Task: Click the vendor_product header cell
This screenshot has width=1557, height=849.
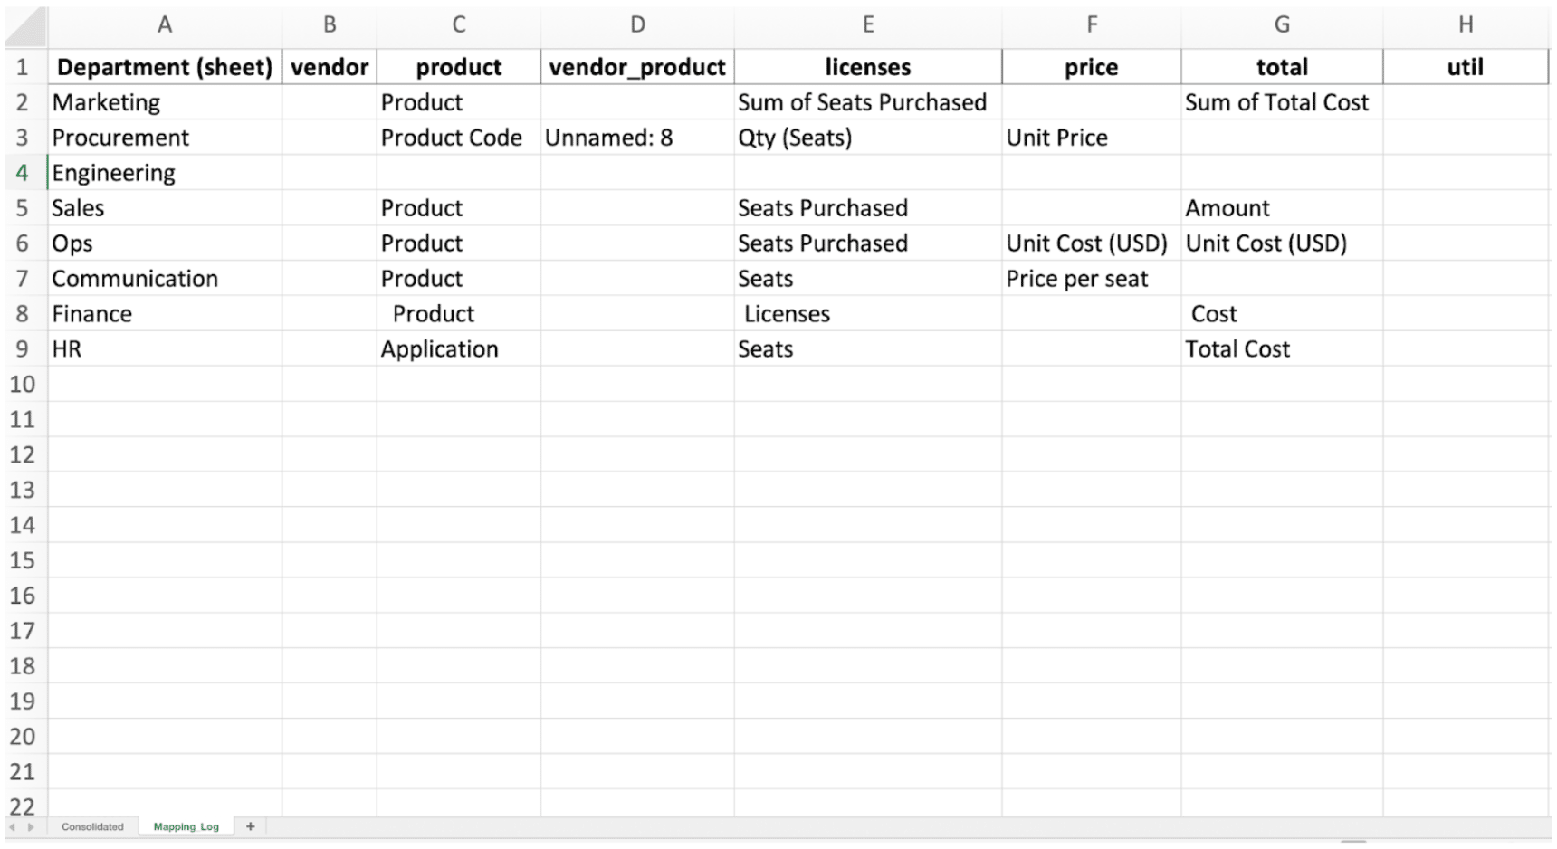Action: pos(637,67)
